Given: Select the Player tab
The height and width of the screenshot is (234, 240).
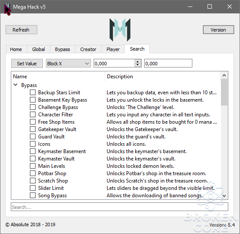Looking at the screenshot, I should [113, 49].
